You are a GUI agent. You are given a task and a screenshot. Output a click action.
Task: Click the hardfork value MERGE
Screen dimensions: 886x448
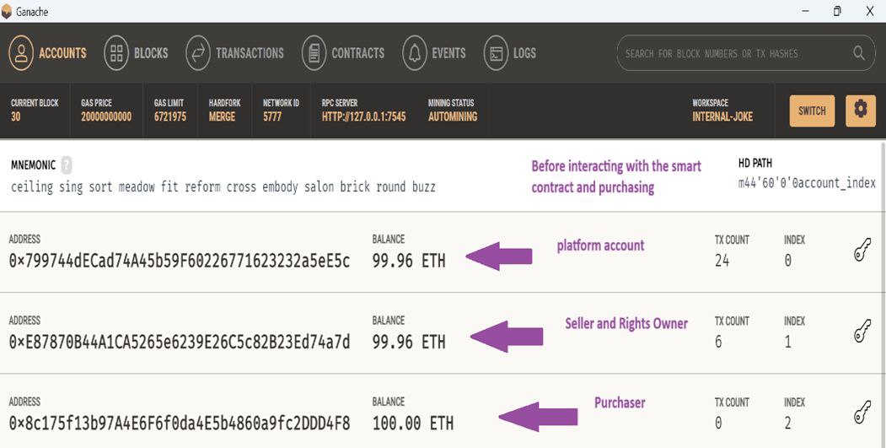click(222, 117)
